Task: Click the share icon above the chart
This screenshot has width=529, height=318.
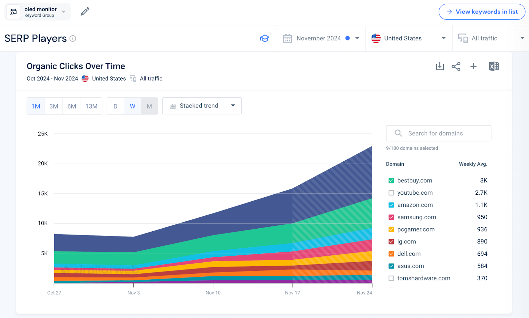Action: pos(456,66)
